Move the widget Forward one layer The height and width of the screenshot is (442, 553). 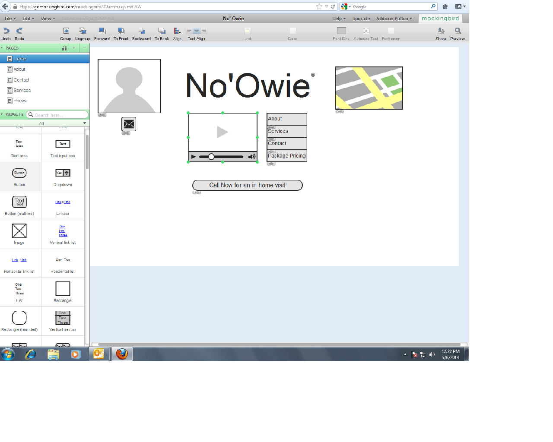coord(102,34)
